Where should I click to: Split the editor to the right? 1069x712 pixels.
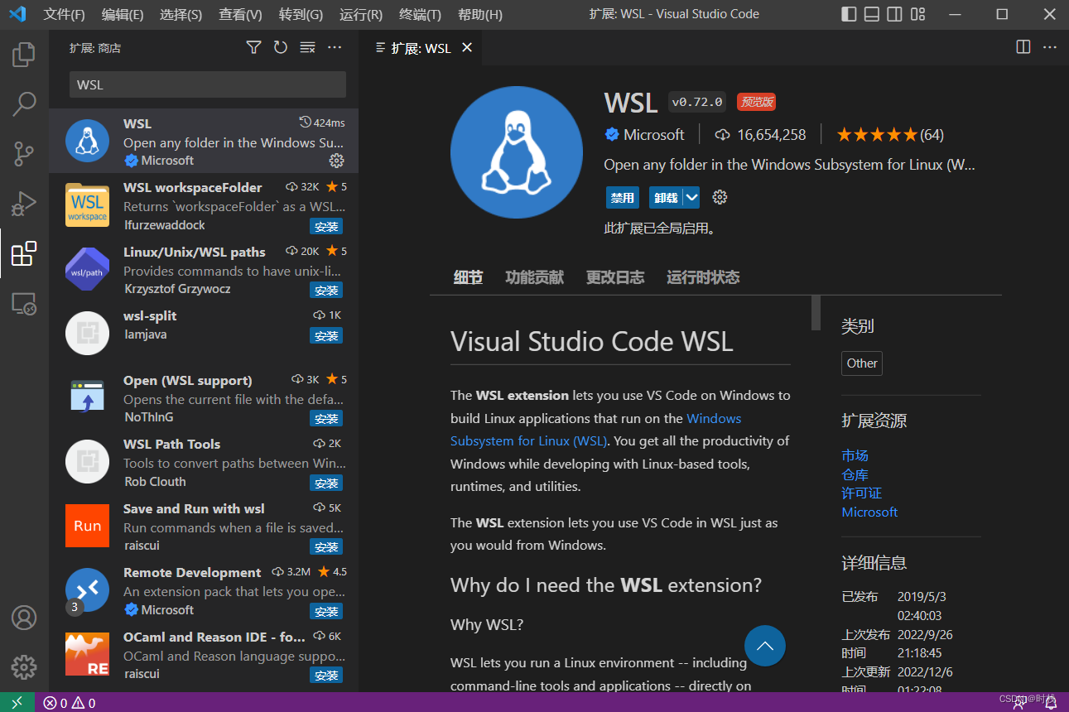(1023, 47)
